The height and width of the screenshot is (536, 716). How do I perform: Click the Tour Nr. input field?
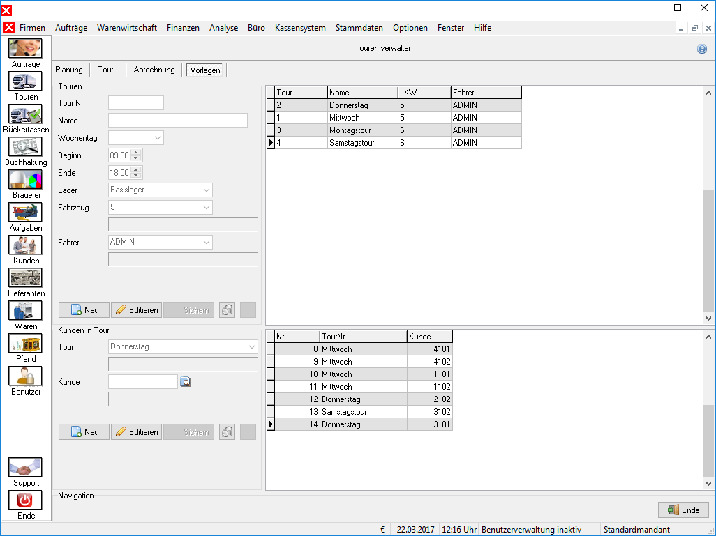136,103
